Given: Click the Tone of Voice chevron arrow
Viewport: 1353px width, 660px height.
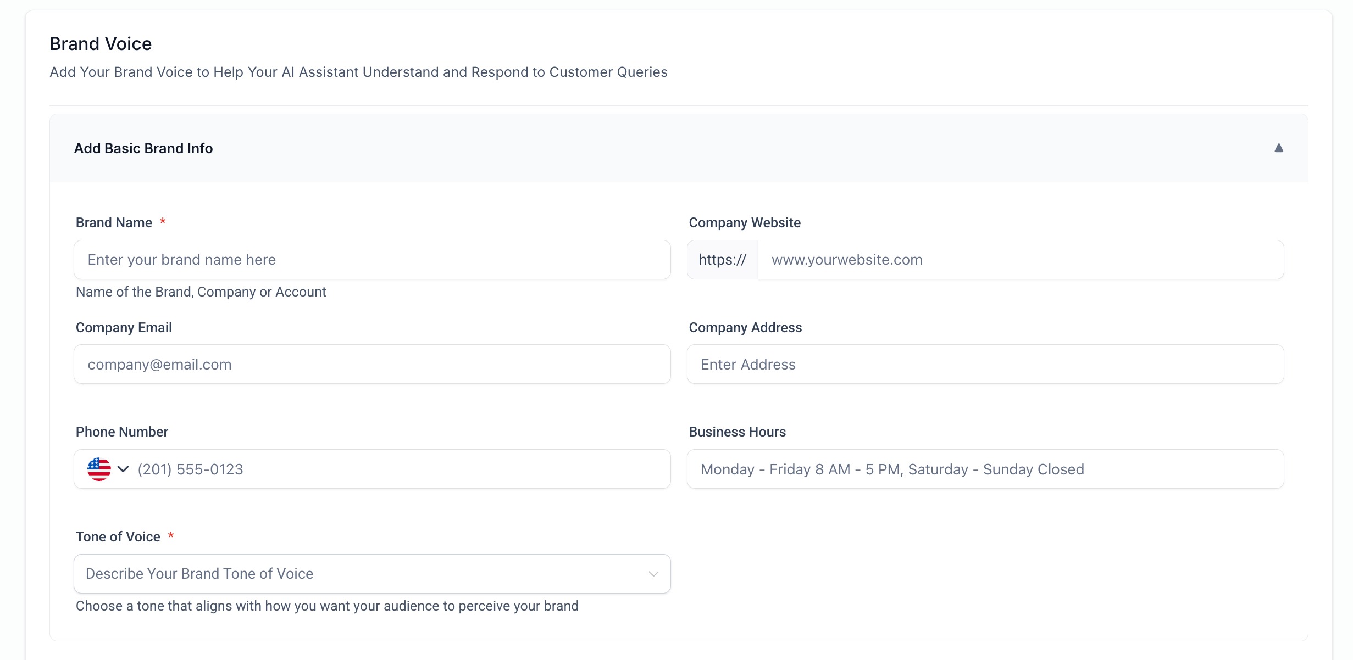Looking at the screenshot, I should coord(653,574).
